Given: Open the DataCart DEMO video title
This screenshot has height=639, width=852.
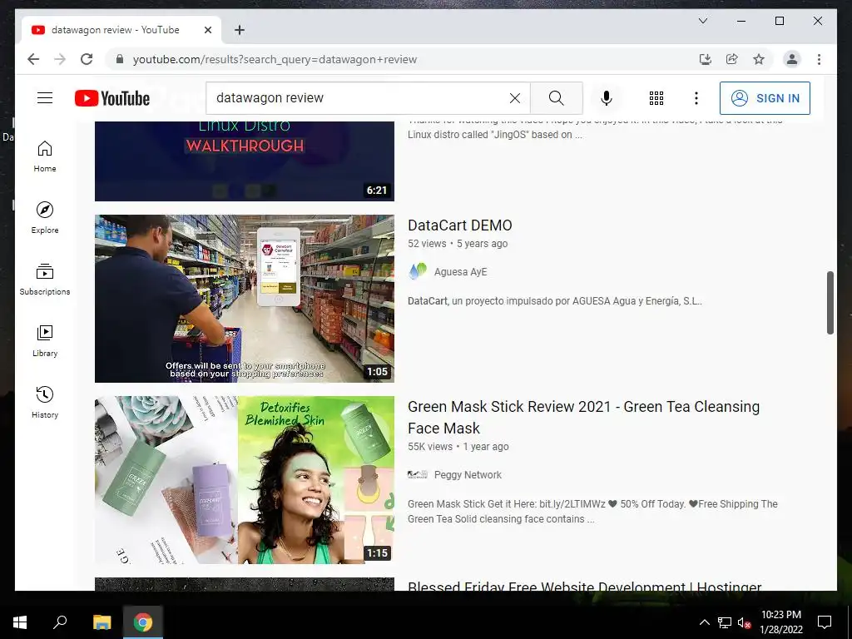Looking at the screenshot, I should click(x=459, y=225).
